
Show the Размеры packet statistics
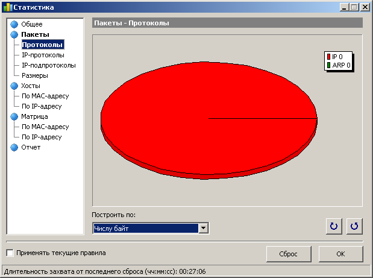pyautogui.click(x=35, y=75)
